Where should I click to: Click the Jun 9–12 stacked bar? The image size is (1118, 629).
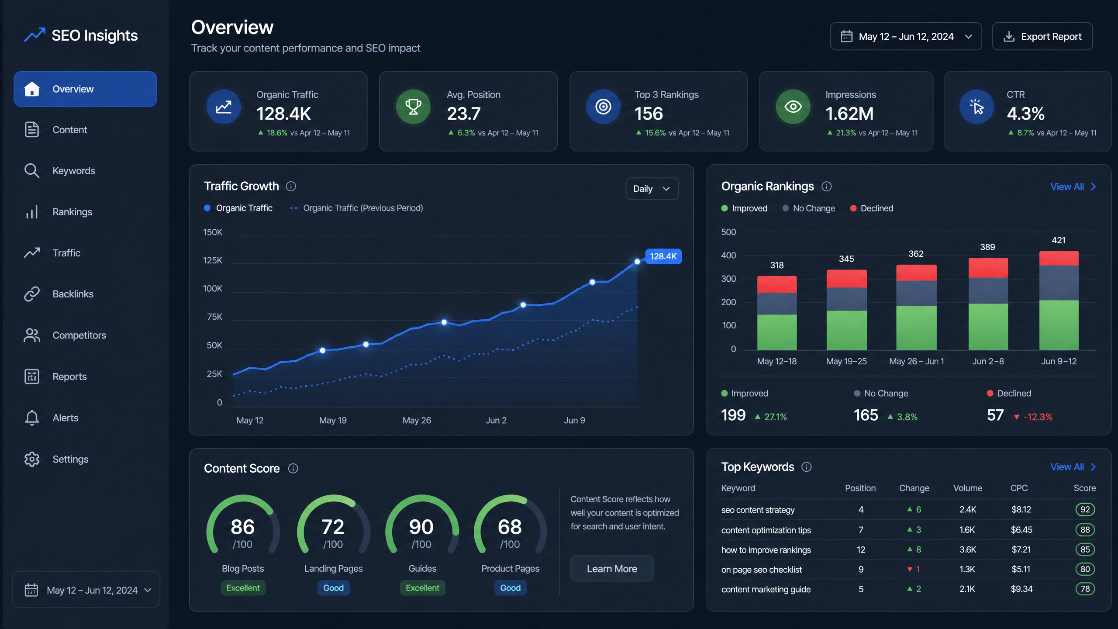click(1059, 300)
